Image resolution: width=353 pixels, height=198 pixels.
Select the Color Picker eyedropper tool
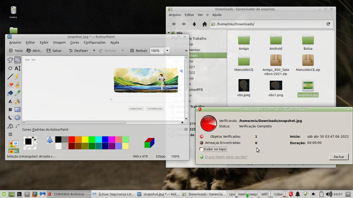tap(18, 93)
